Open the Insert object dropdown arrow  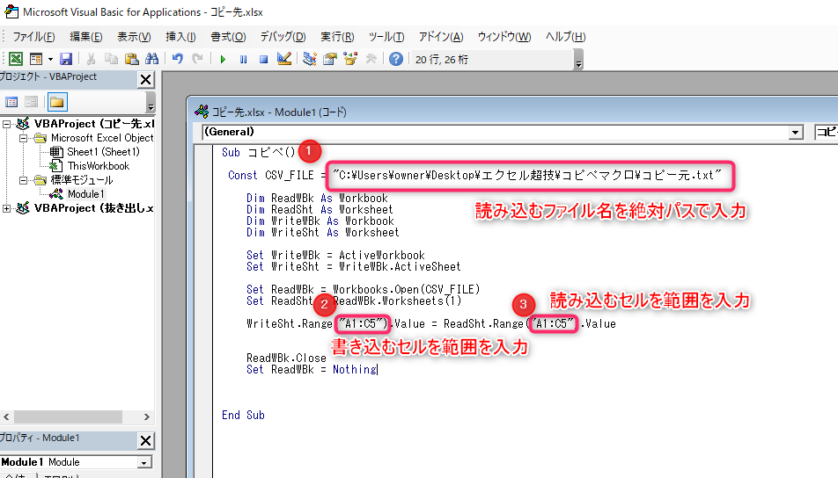(50, 59)
